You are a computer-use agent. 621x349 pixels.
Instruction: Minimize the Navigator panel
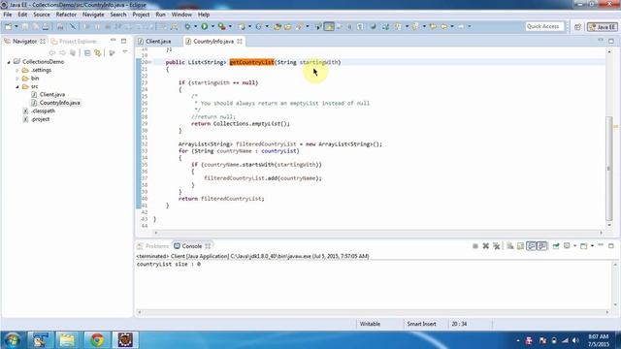pyautogui.click(x=113, y=41)
